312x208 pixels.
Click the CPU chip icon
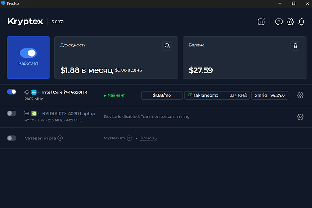click(x=27, y=92)
